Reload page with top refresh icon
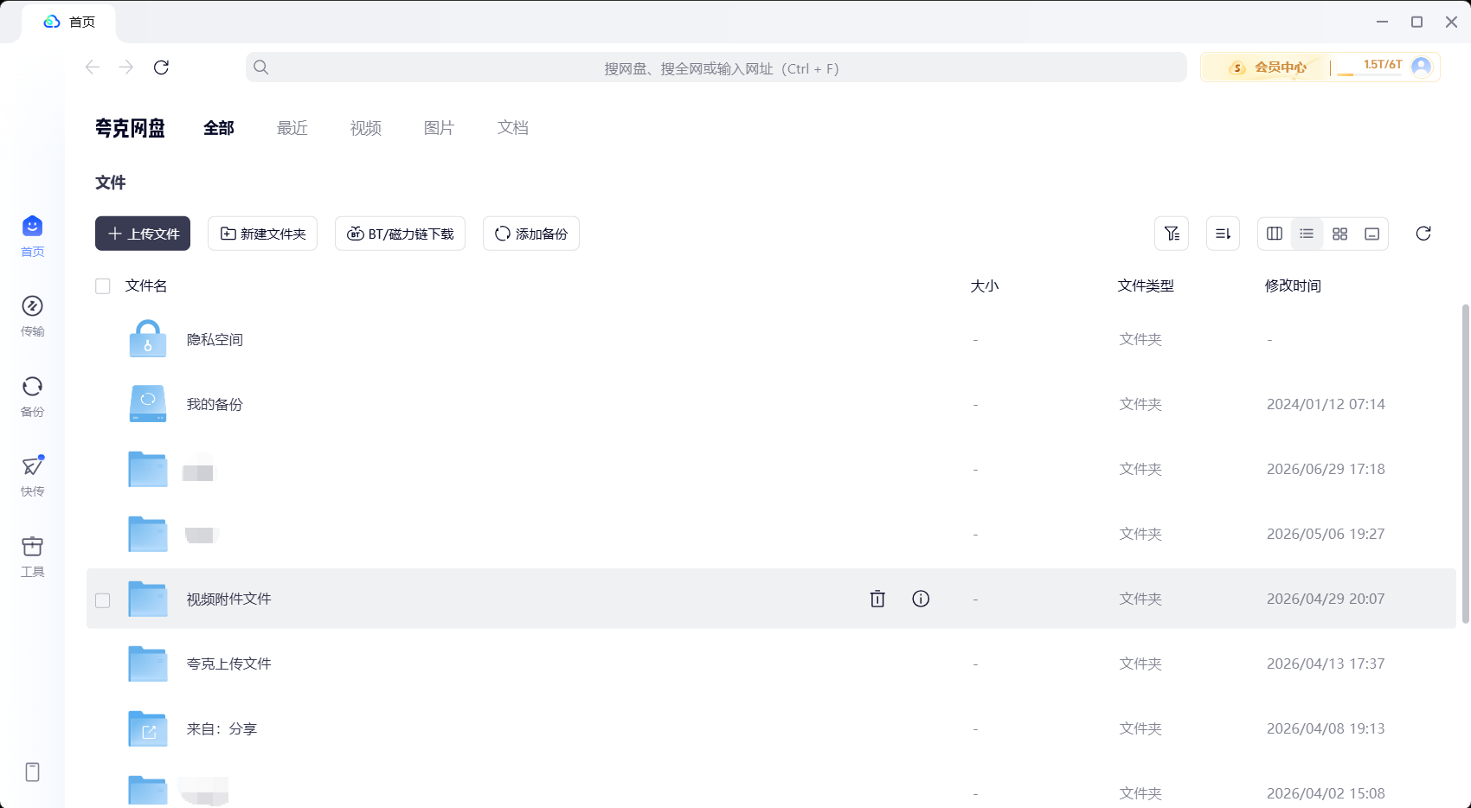 (161, 67)
